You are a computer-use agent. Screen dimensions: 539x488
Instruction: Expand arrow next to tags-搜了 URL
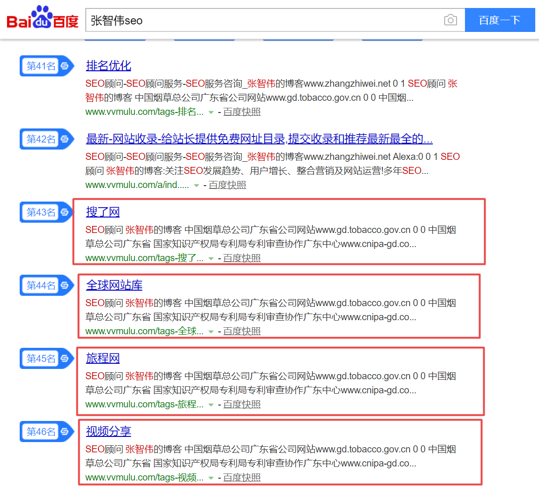pyautogui.click(x=211, y=259)
